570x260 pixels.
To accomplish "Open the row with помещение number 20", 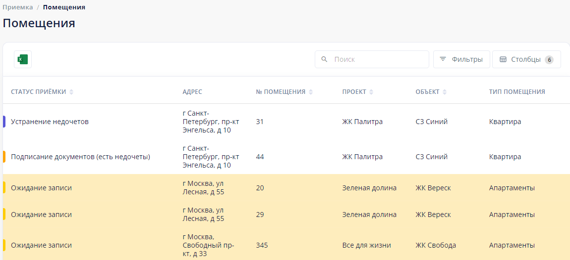I will (x=260, y=188).
